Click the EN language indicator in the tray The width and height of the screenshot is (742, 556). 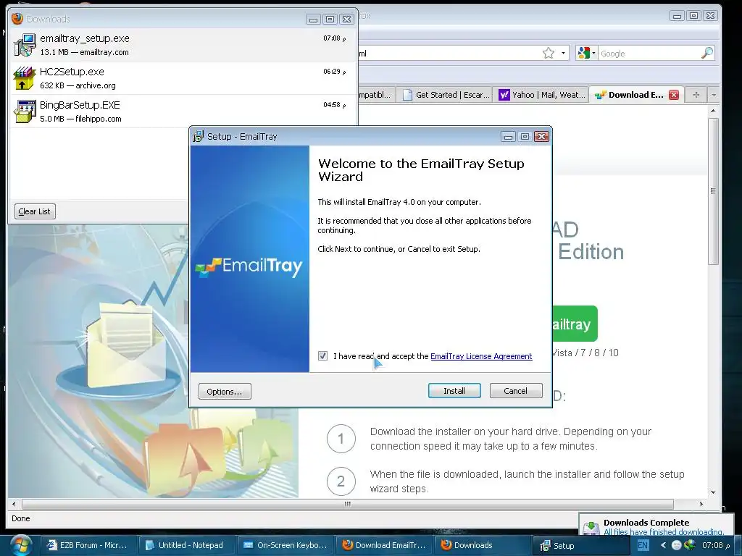point(643,545)
